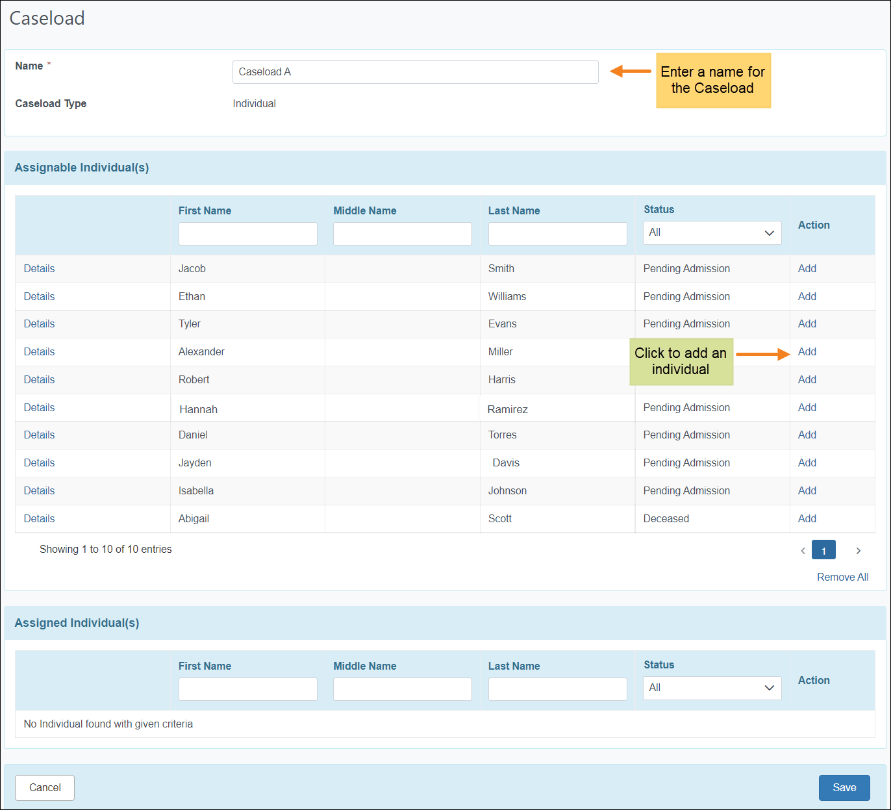This screenshot has height=810, width=891.
Task: Click the Caseload Name input field
Action: [x=415, y=72]
